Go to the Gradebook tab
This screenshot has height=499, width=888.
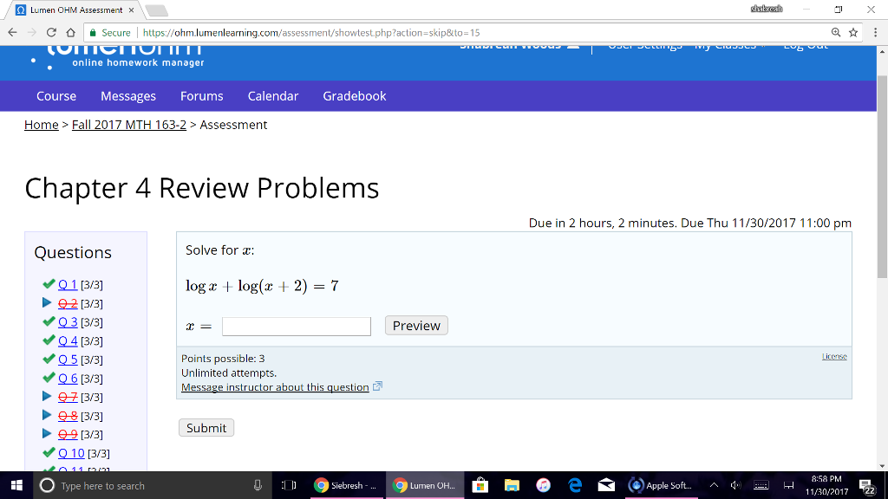click(354, 96)
